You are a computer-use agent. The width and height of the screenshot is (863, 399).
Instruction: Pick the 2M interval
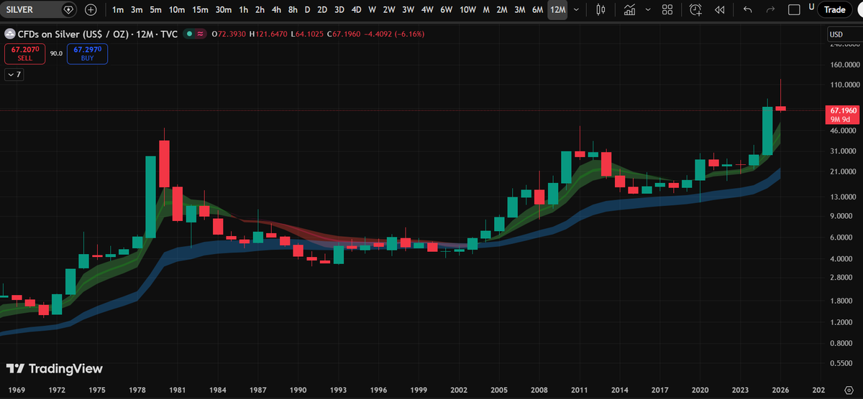click(502, 10)
